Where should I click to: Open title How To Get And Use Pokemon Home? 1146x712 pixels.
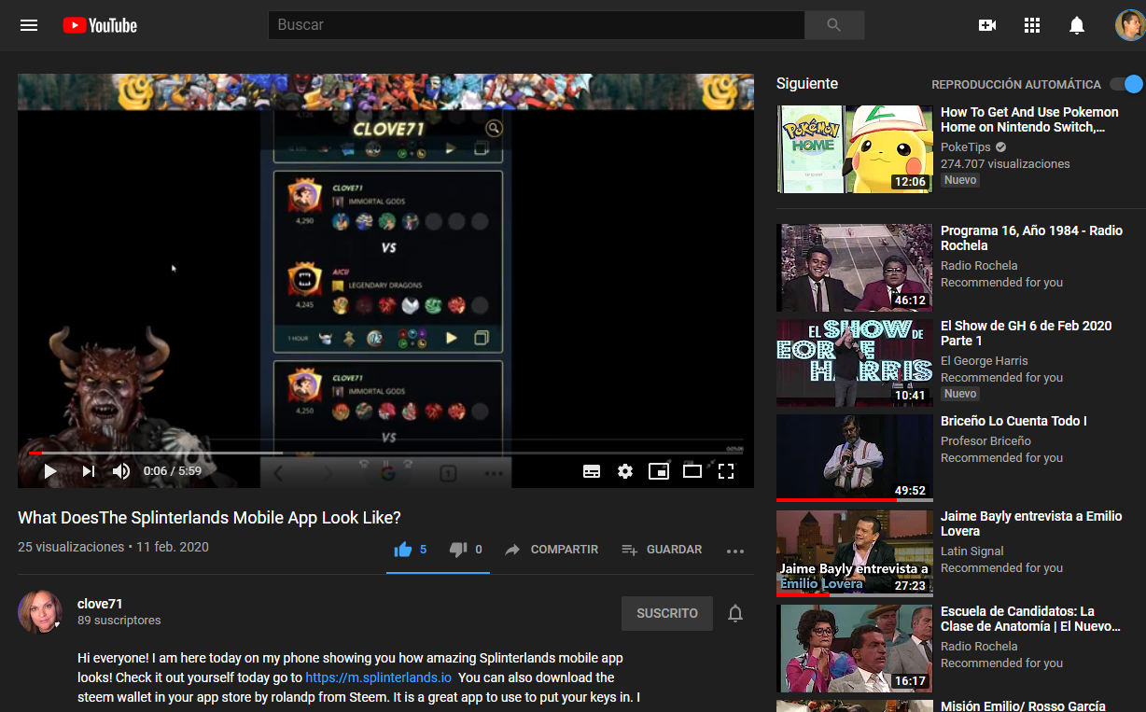point(1029,119)
